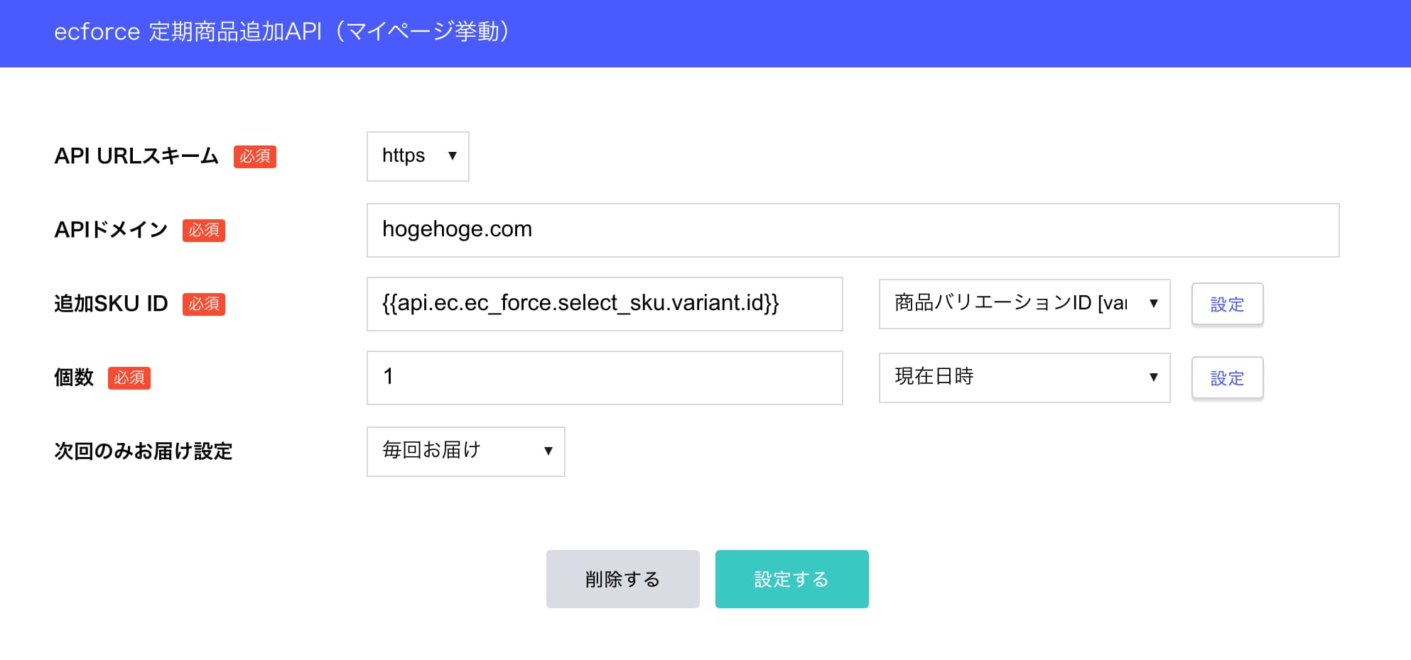Open the 商品バリエーションID dropdown
This screenshot has height=660, width=1411.
[x=1025, y=304]
